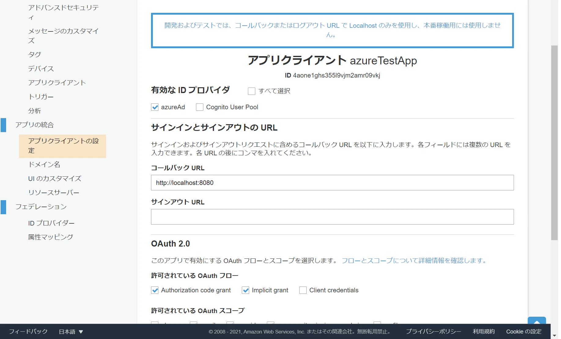Uncheck Implicit grant flow
The image size is (561, 339).
pyautogui.click(x=245, y=290)
